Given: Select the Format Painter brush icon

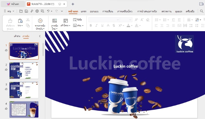Looking at the screenshot, I should point(10,21).
